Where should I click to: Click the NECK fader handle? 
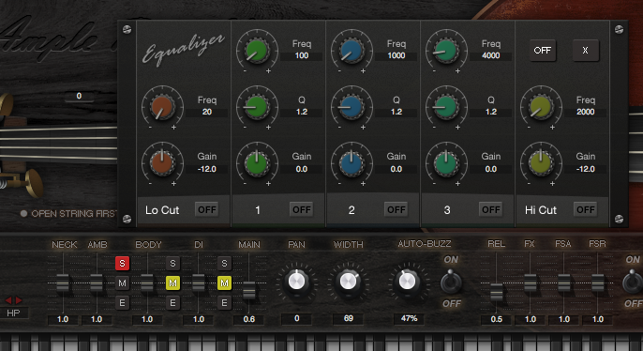coord(63,282)
